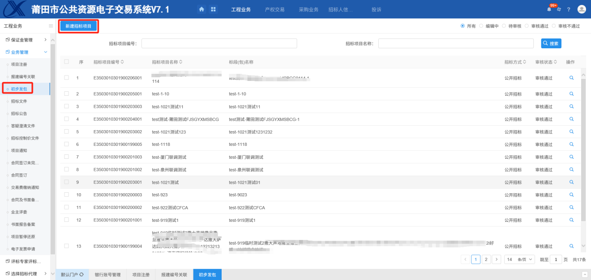Collapse the 工程业务 sidebar hamburger icon
Viewport: 591px width, 280px height.
(x=51, y=26)
